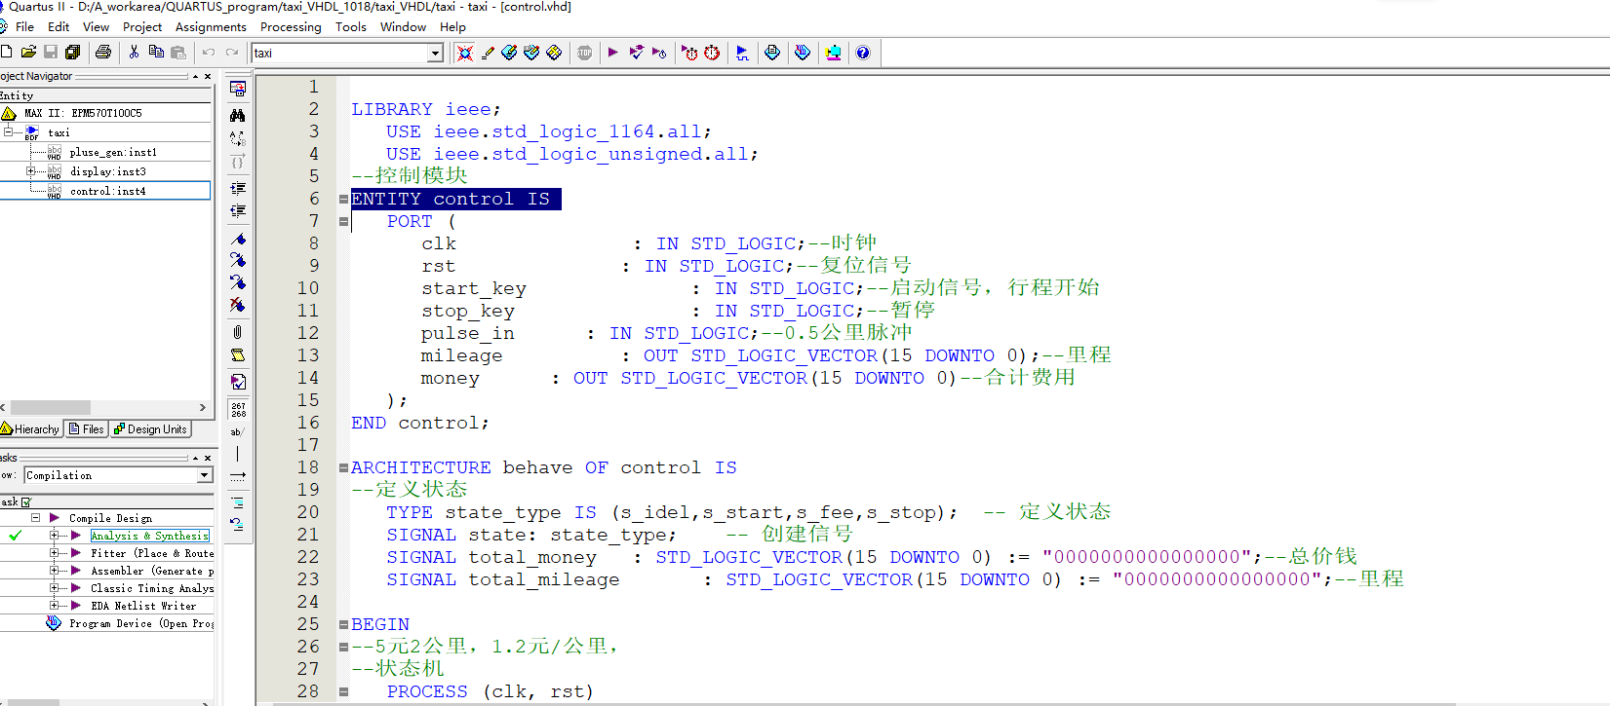Screen dimensions: 1610x706
Task: Cut selection with the scissors icon
Action: (134, 53)
